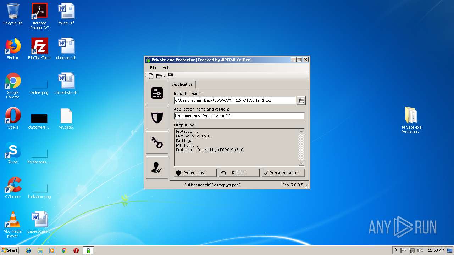Click the network tray icon
This screenshot has height=255, width=454.
point(412,250)
